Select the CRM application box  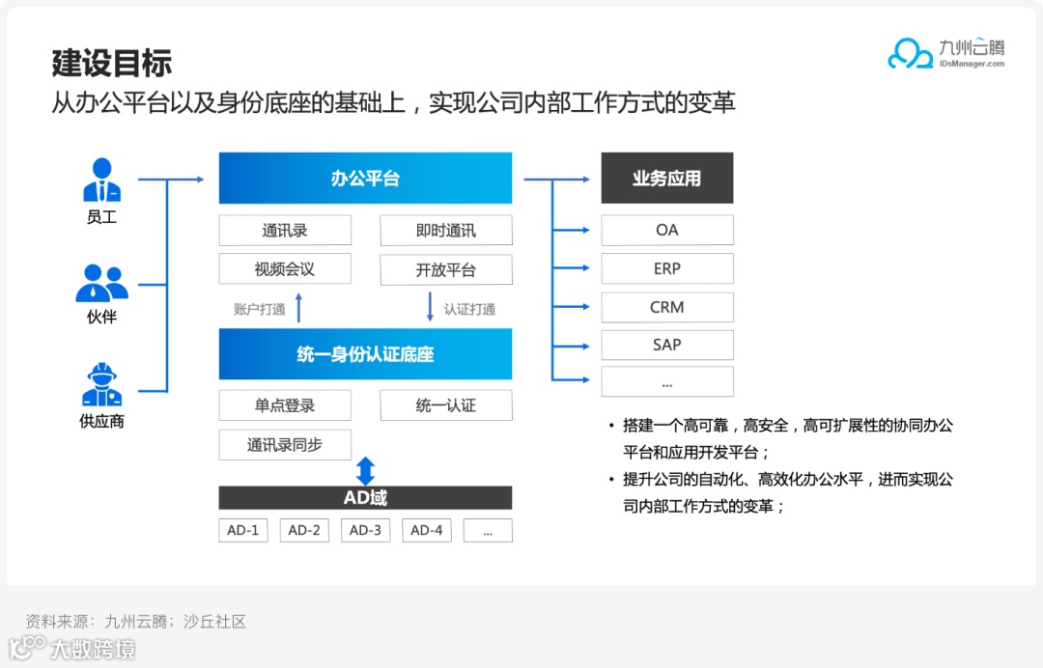click(667, 307)
